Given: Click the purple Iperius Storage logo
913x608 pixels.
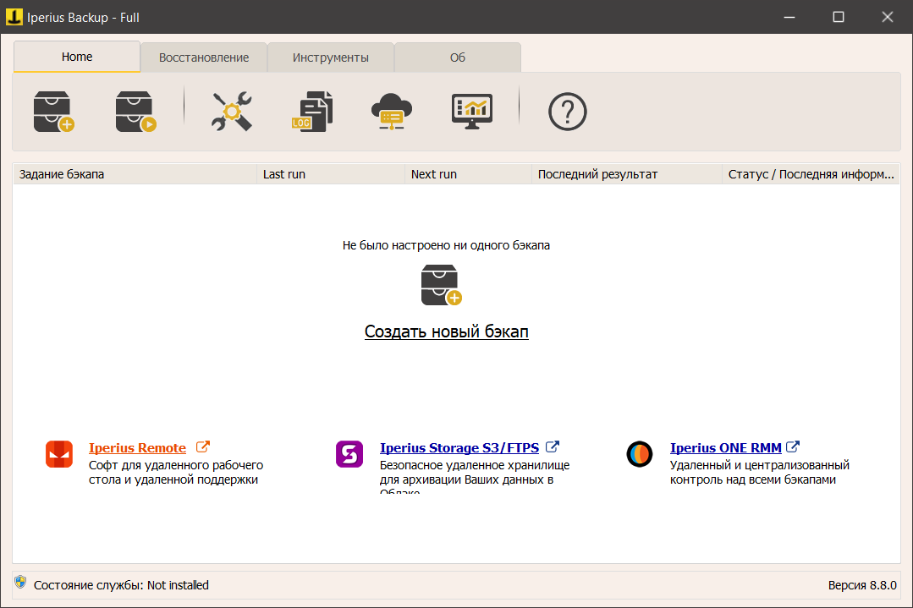Looking at the screenshot, I should [349, 454].
